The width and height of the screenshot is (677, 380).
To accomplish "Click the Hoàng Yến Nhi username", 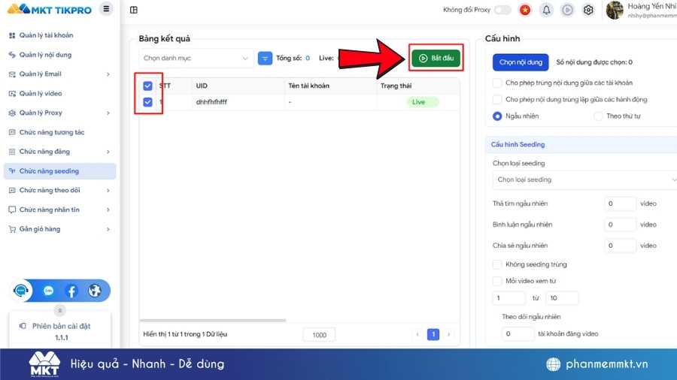I will [652, 6].
